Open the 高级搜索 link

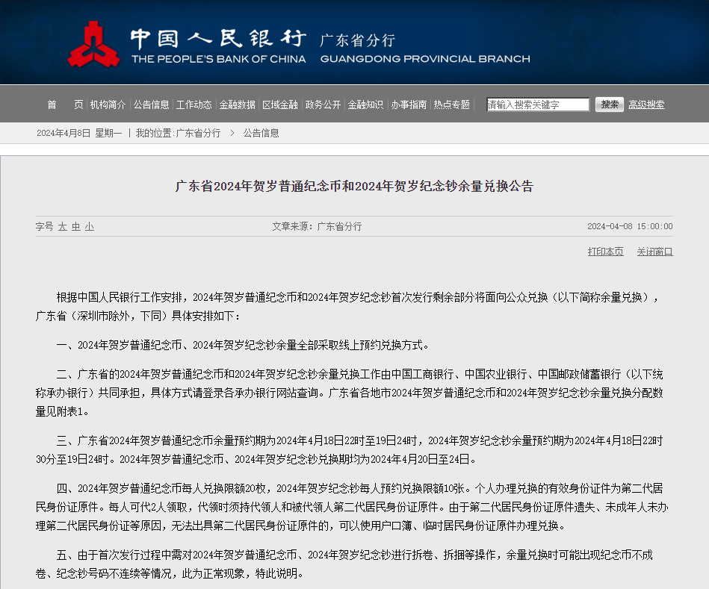pos(646,105)
